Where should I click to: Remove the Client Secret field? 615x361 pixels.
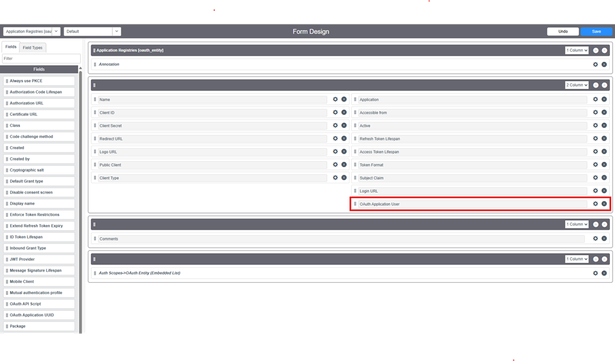pos(344,125)
